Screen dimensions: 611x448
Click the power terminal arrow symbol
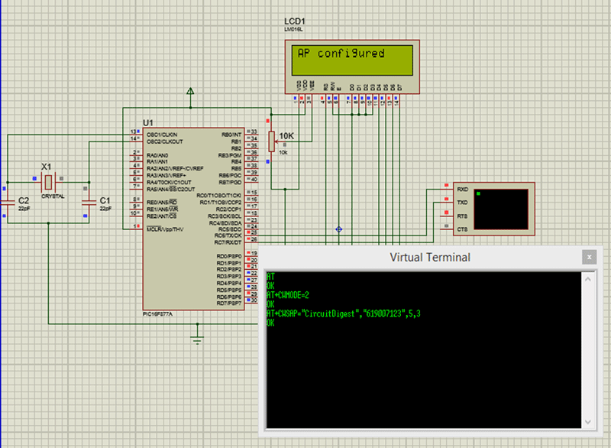click(189, 92)
